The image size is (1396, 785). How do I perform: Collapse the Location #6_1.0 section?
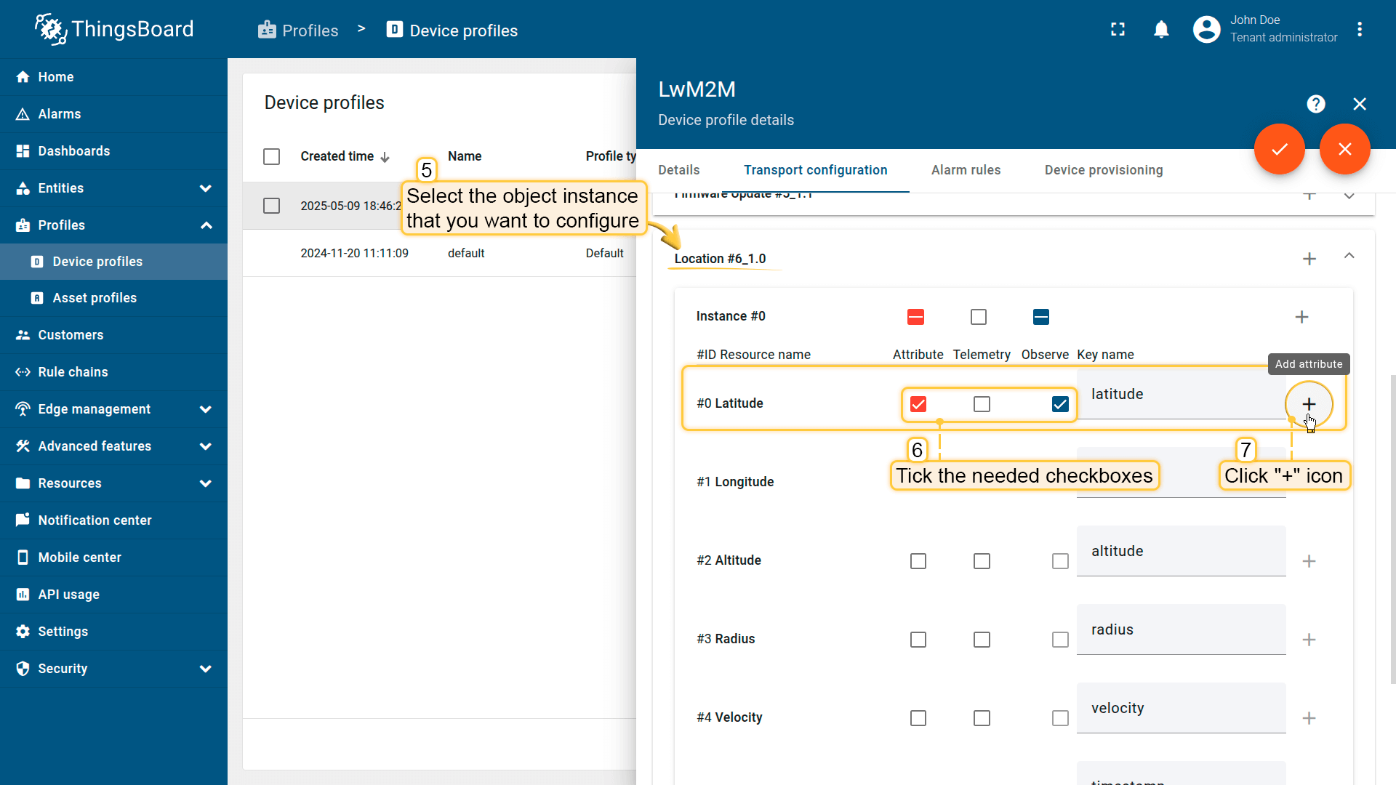click(x=1349, y=256)
